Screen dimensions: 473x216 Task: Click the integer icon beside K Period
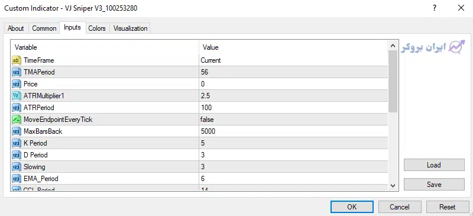[17, 143]
